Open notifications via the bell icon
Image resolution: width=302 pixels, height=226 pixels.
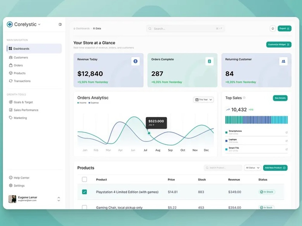point(273,29)
